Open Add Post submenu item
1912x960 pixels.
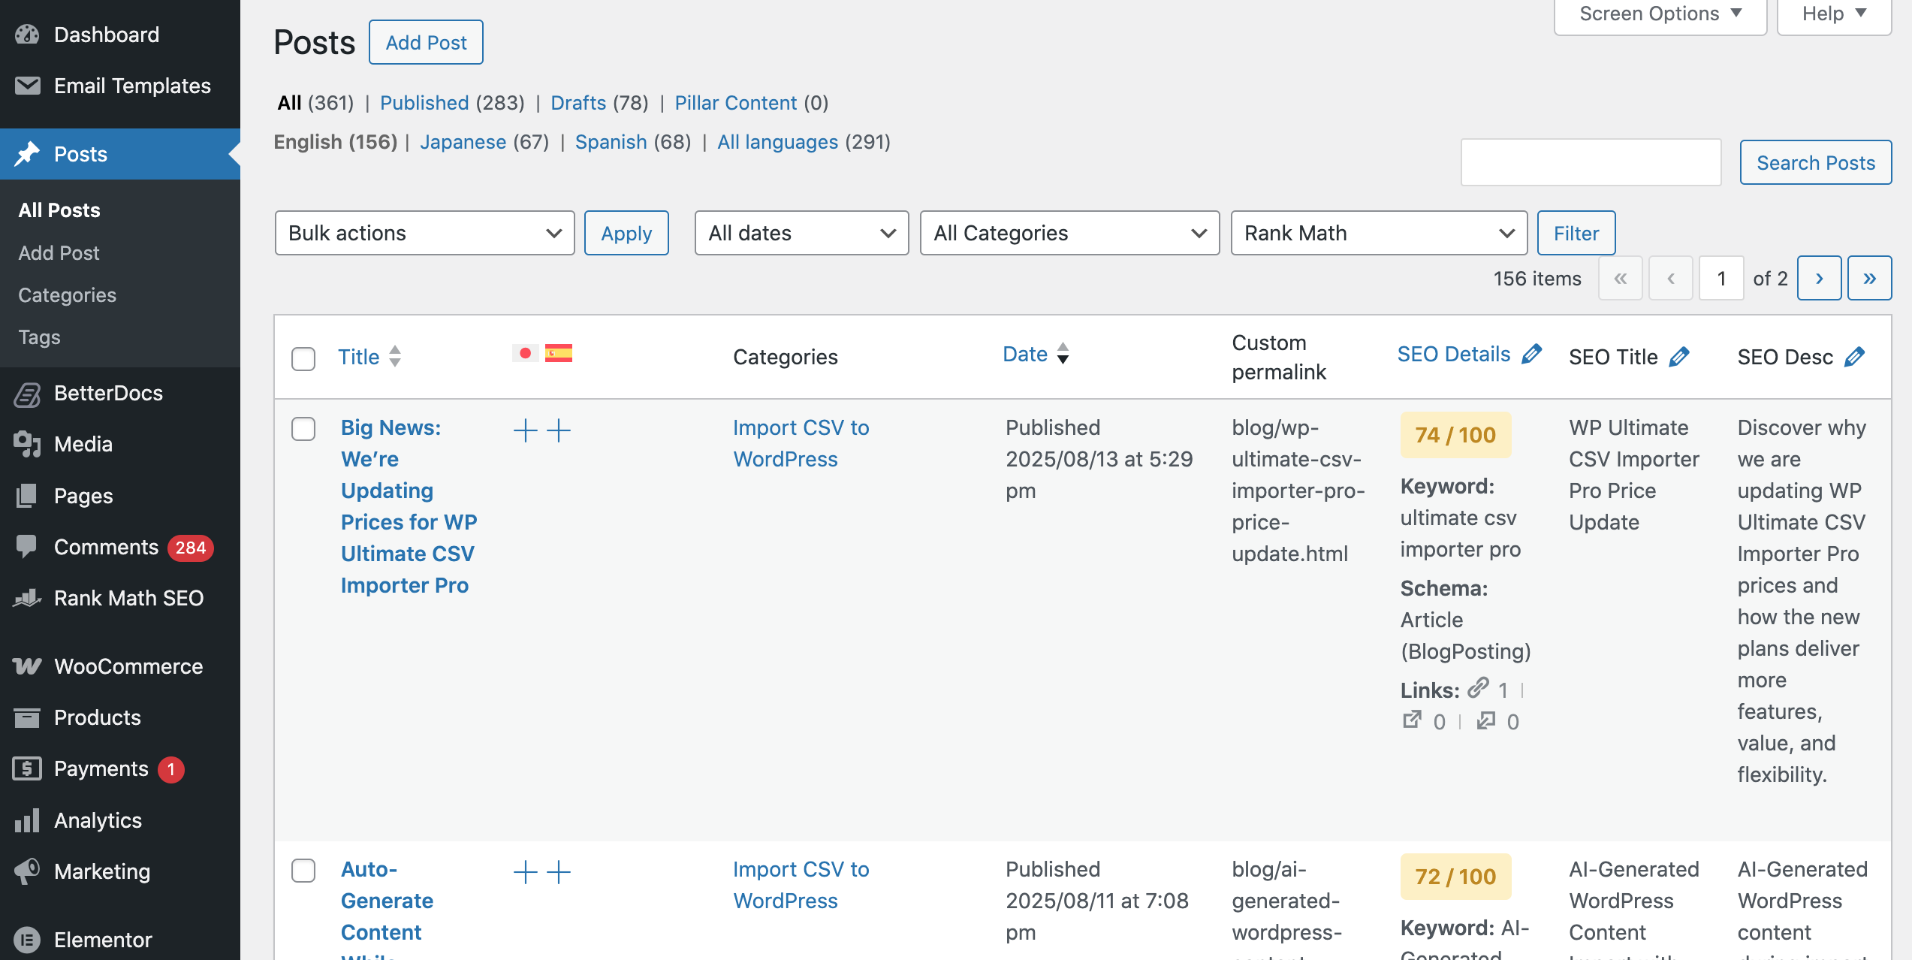[x=59, y=253]
